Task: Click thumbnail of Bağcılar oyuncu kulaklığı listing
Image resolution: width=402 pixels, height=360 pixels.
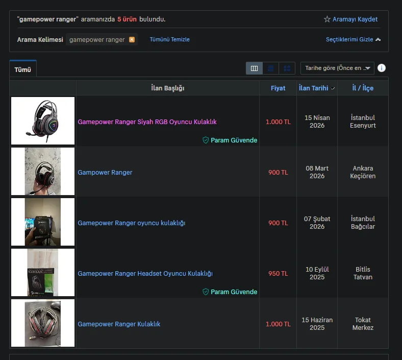Action: tap(43, 222)
